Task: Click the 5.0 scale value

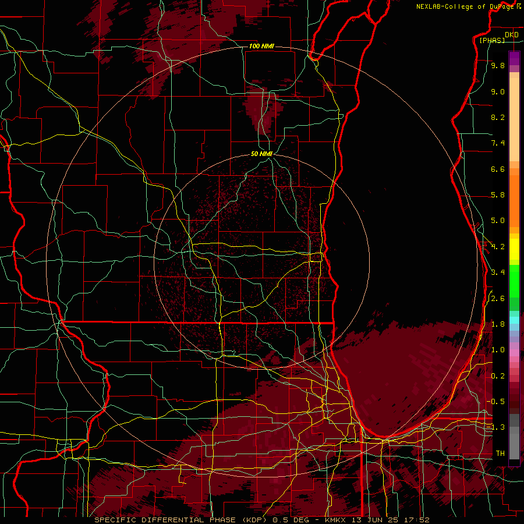Action: (x=498, y=221)
